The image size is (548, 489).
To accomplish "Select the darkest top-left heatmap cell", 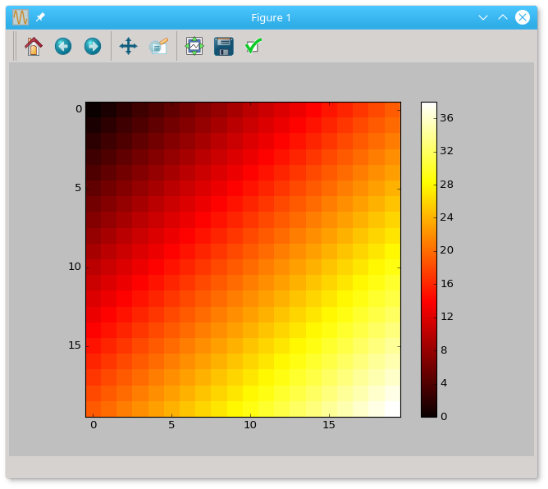I will click(x=94, y=110).
